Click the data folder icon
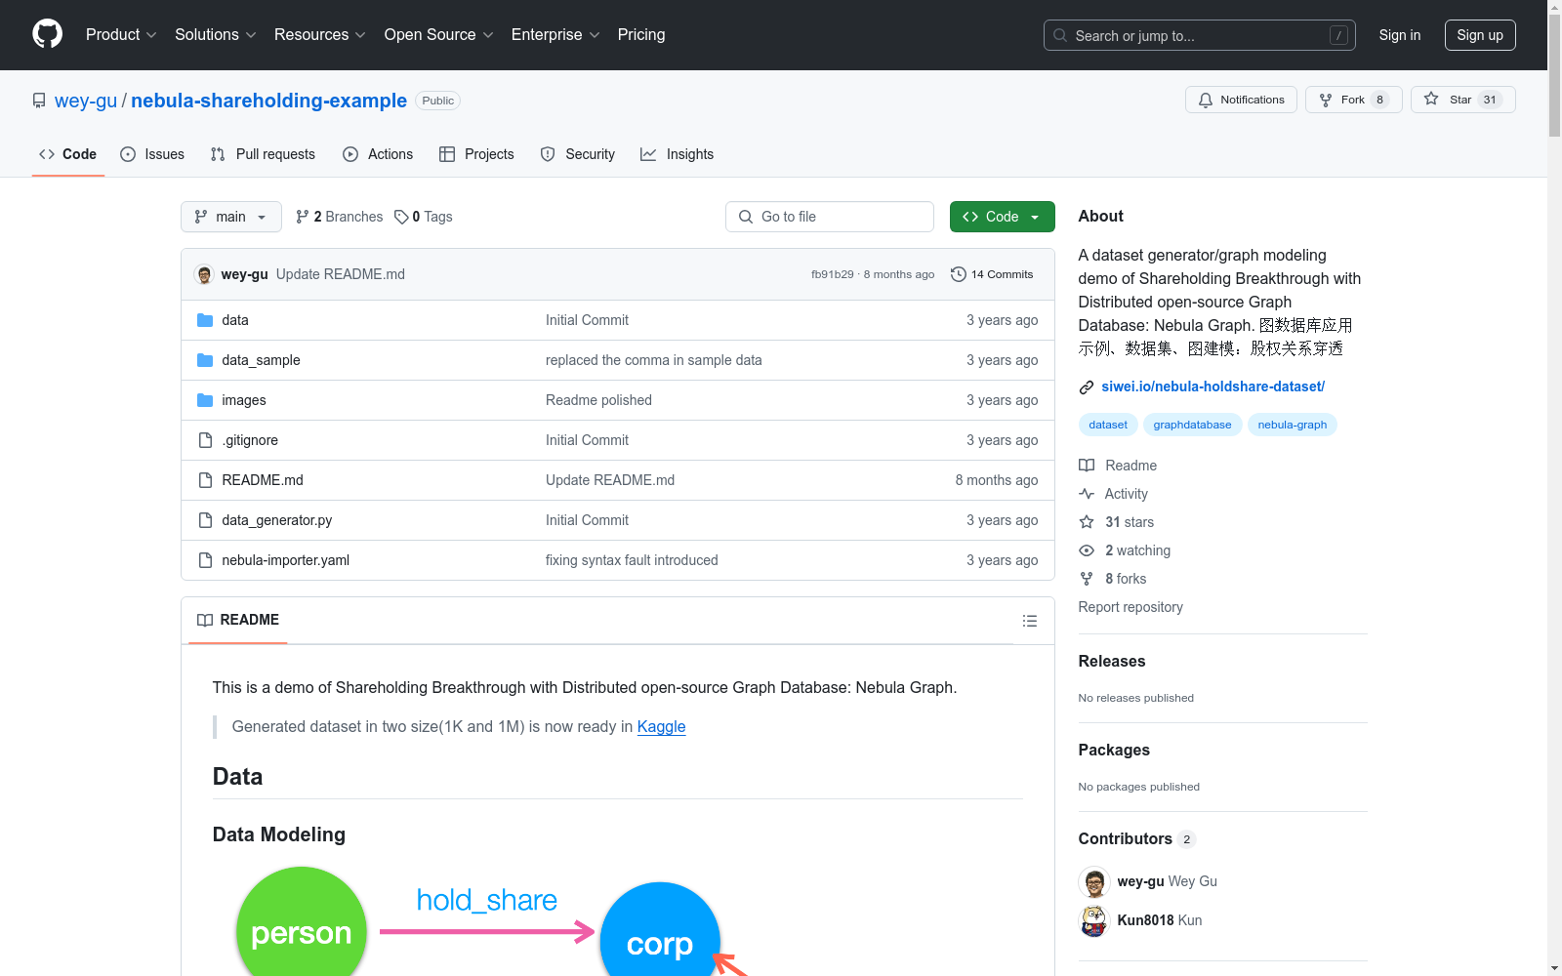Image resolution: width=1562 pixels, height=976 pixels. (x=205, y=320)
